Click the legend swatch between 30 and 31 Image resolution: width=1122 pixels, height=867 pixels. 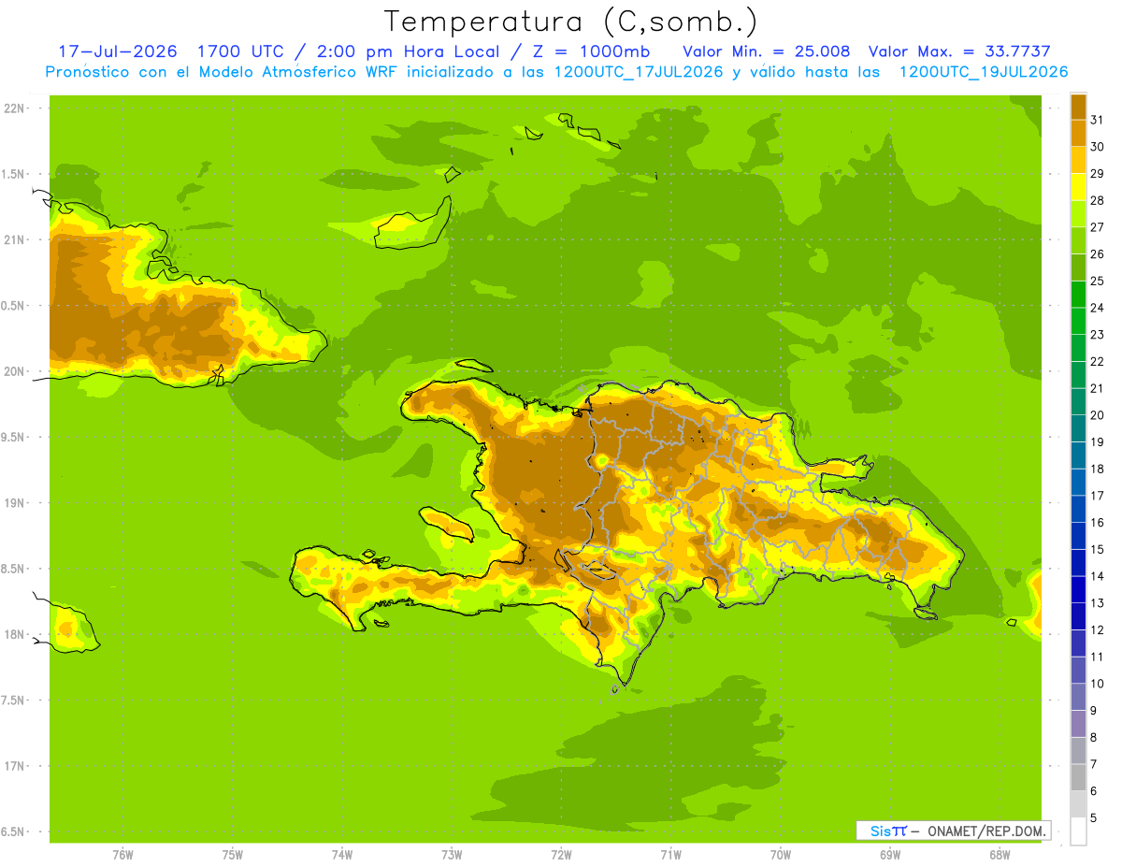pyautogui.click(x=1078, y=134)
